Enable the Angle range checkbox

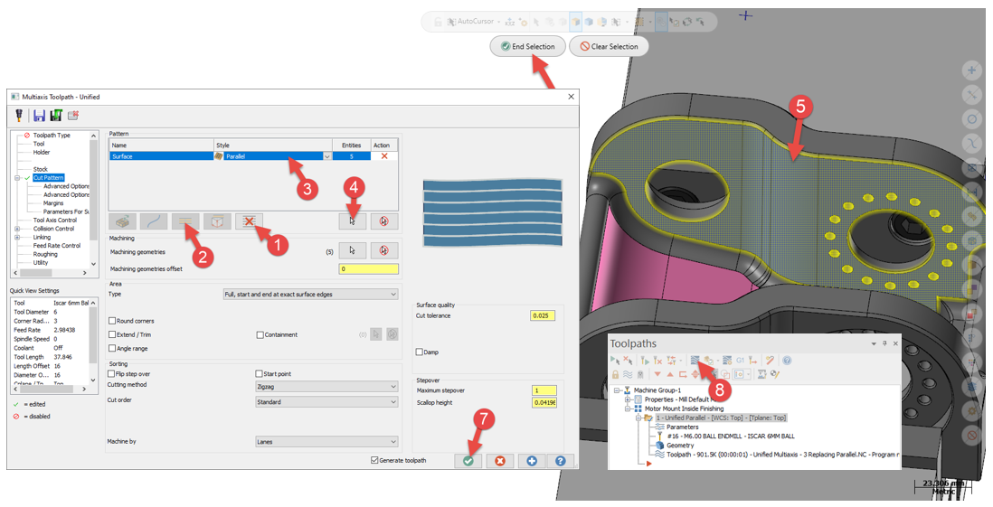112,349
